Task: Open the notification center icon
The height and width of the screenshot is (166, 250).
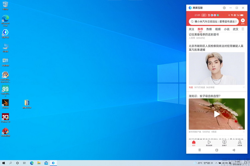Action: (245, 163)
